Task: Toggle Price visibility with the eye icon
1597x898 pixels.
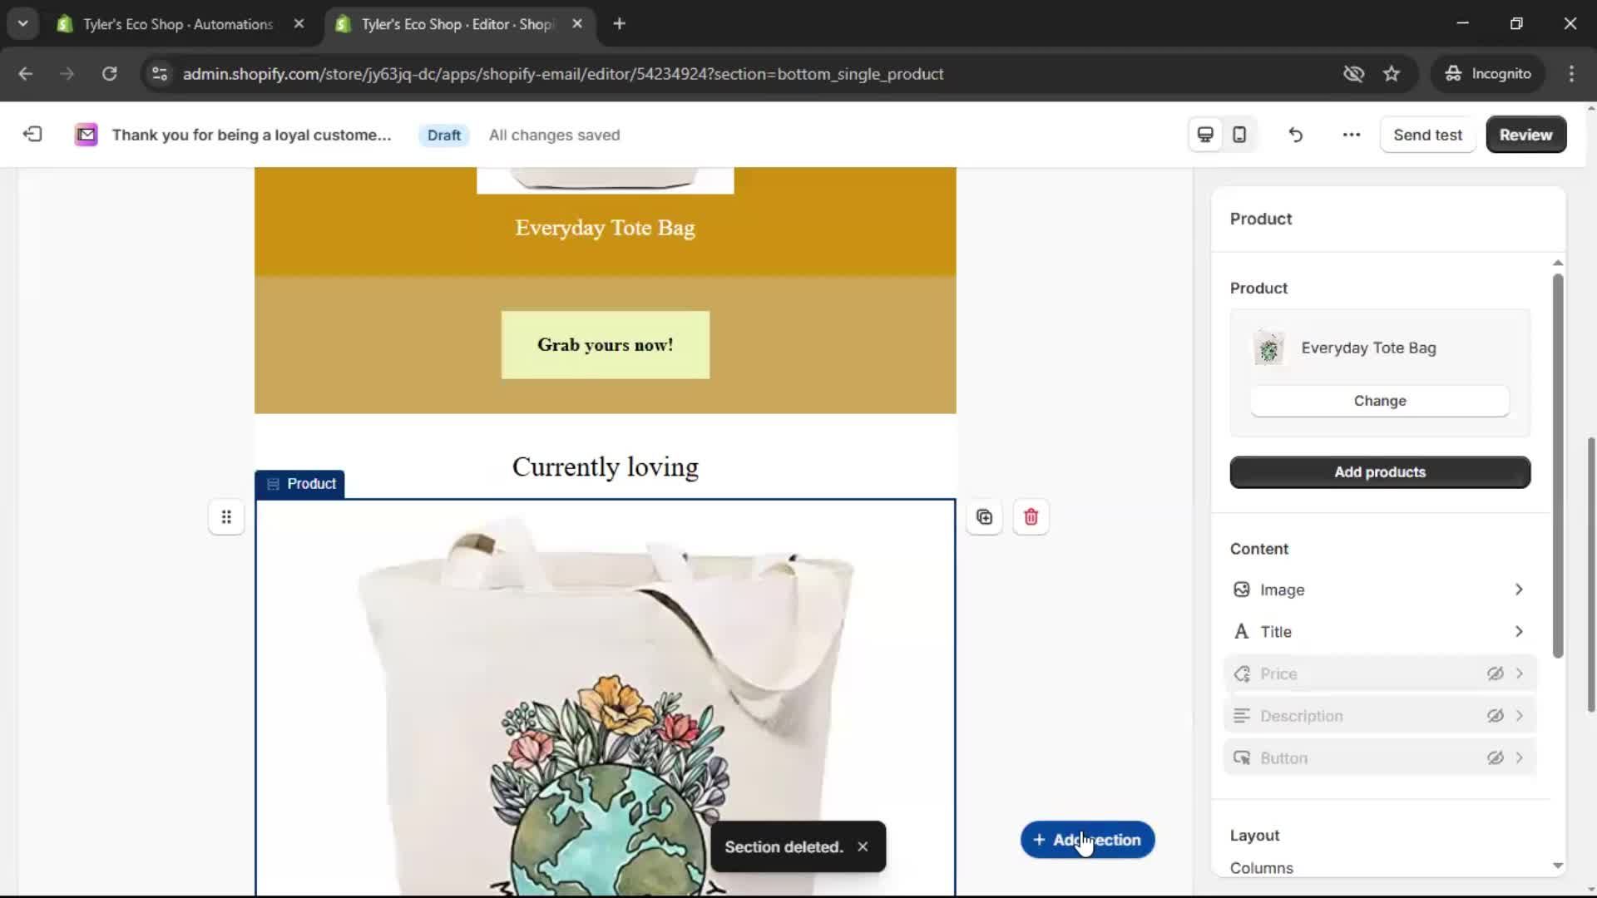Action: click(x=1496, y=673)
